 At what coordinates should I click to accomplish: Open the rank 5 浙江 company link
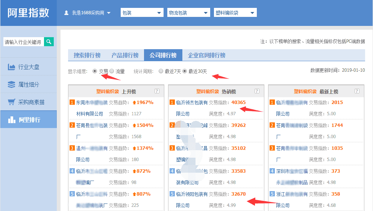coord(292,200)
